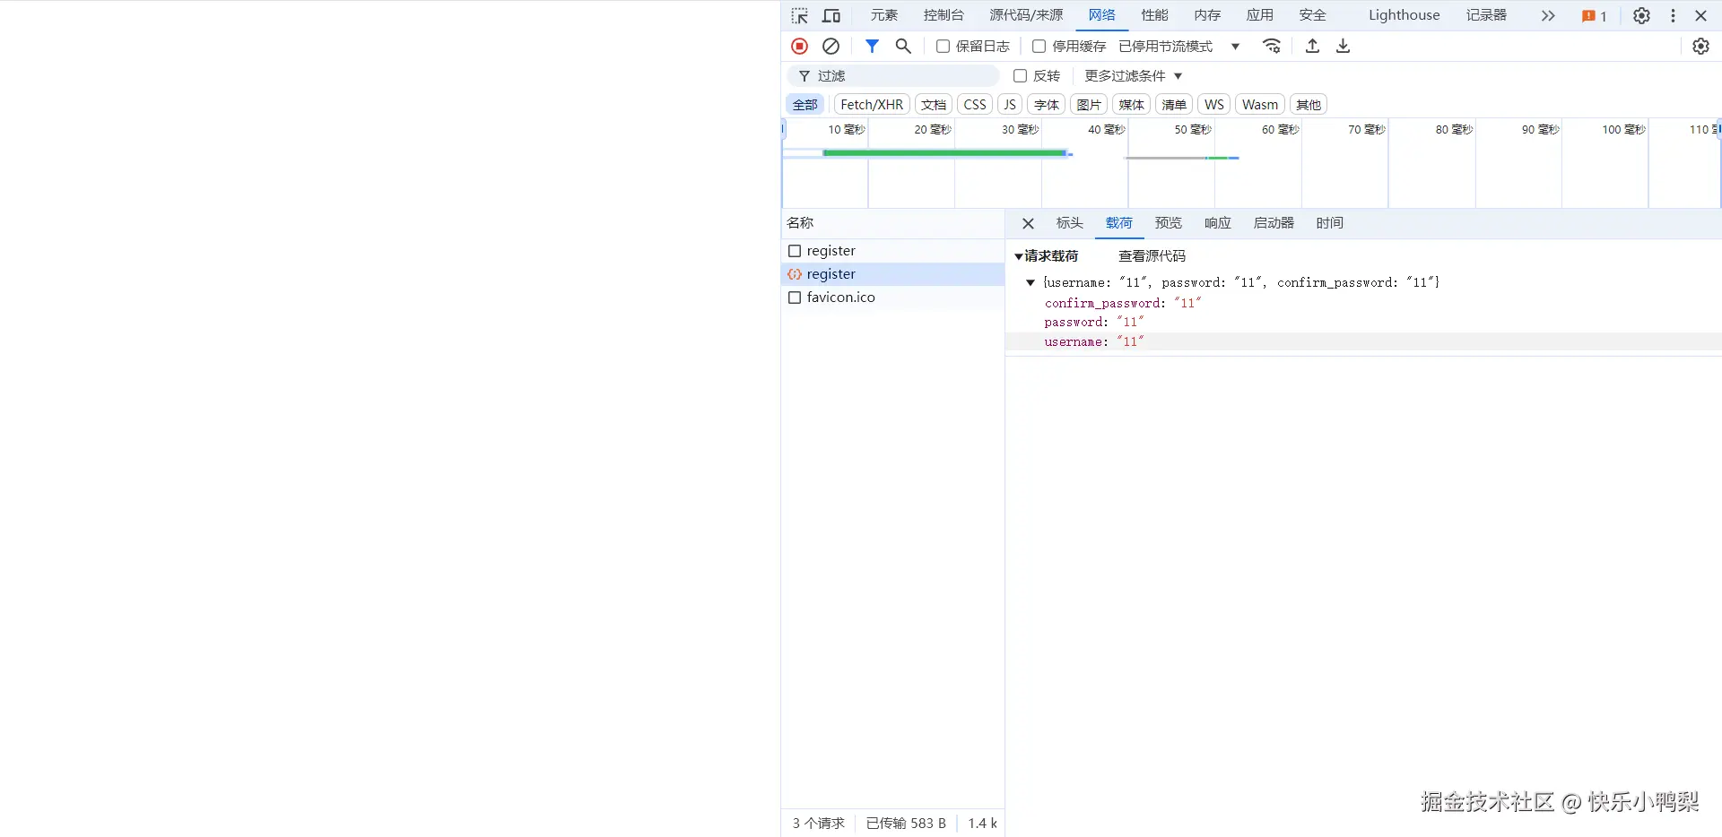The width and height of the screenshot is (1722, 837).
Task: Collapse the request payload object triangle
Action: [x=1030, y=282]
